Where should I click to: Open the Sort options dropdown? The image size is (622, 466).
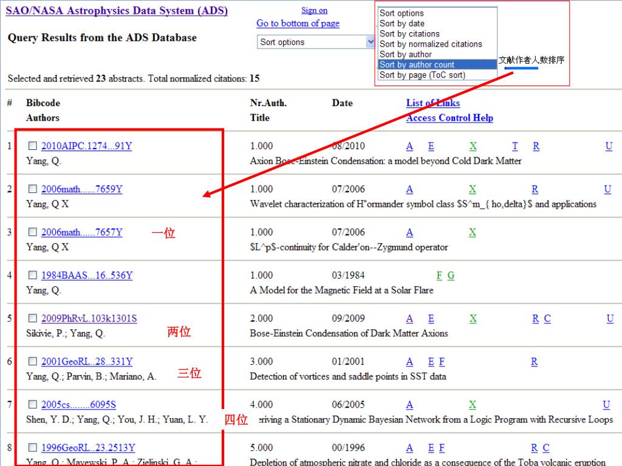[x=316, y=42]
